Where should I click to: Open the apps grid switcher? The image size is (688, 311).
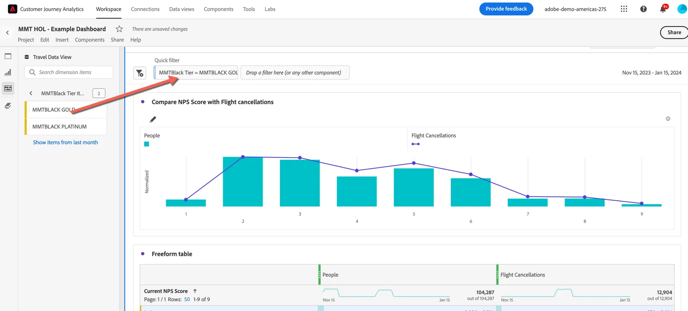coord(624,9)
